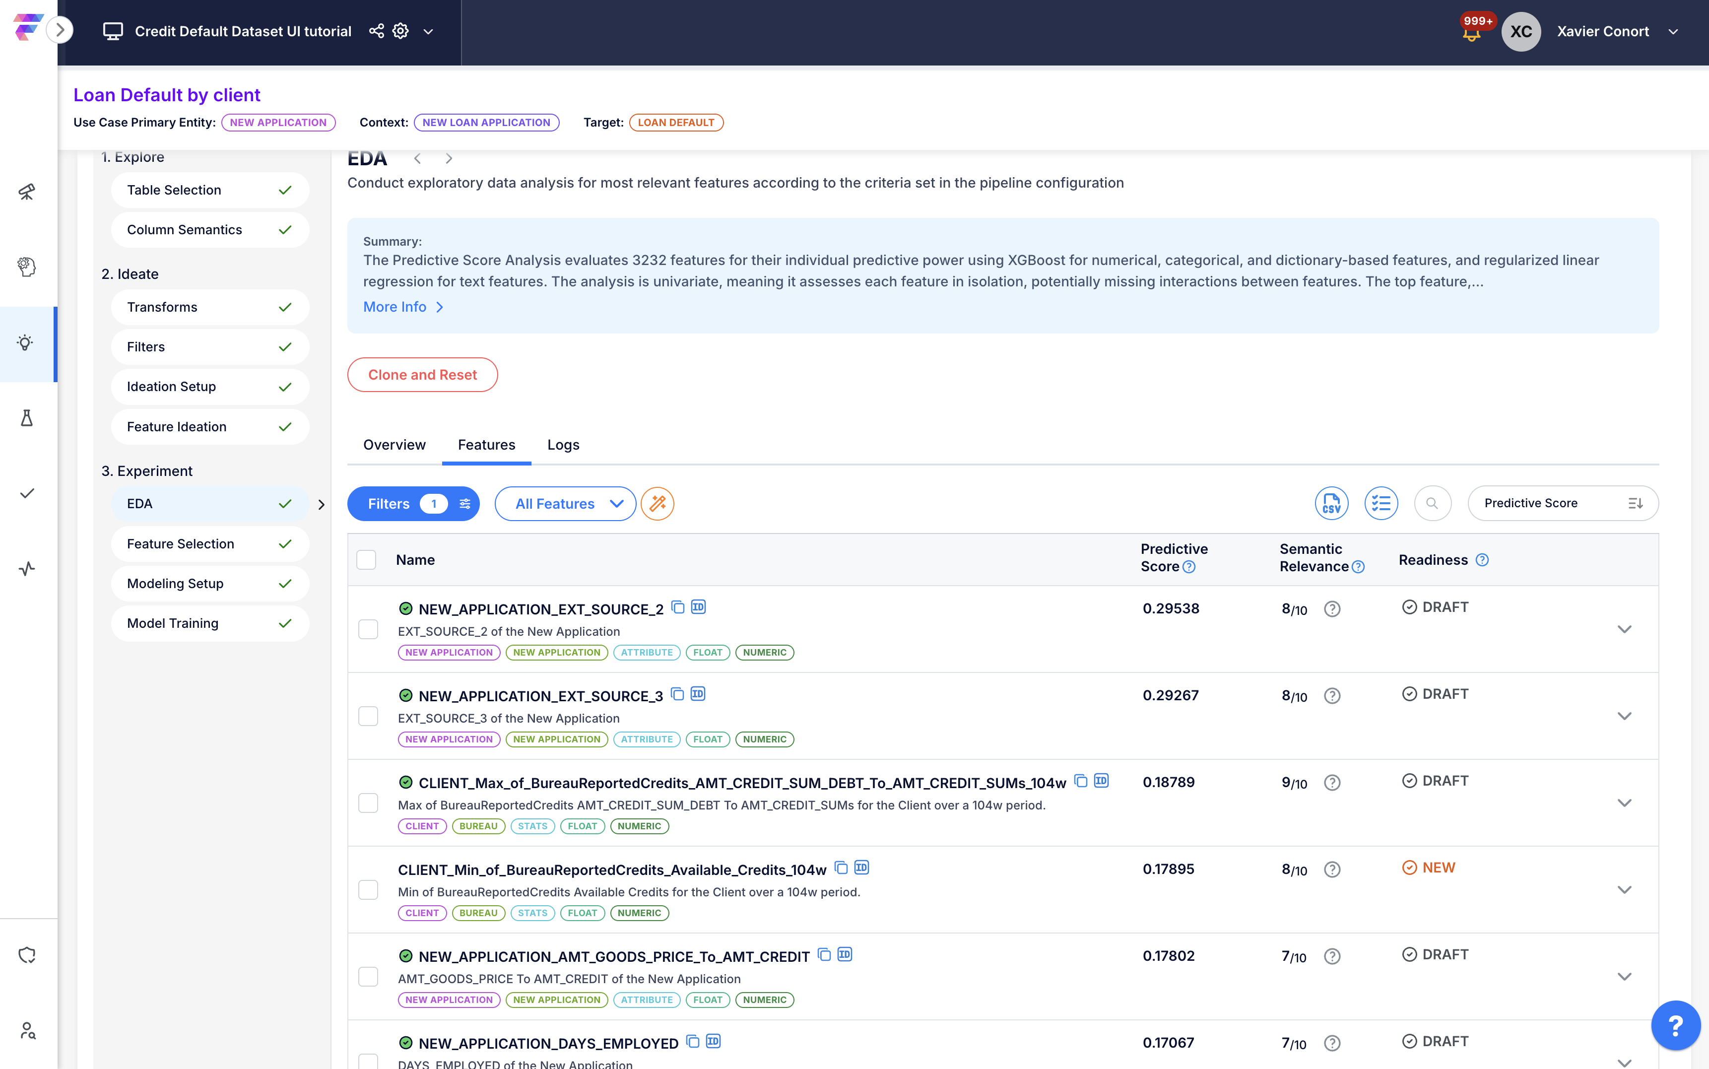Open the All Features dropdown

click(x=565, y=503)
